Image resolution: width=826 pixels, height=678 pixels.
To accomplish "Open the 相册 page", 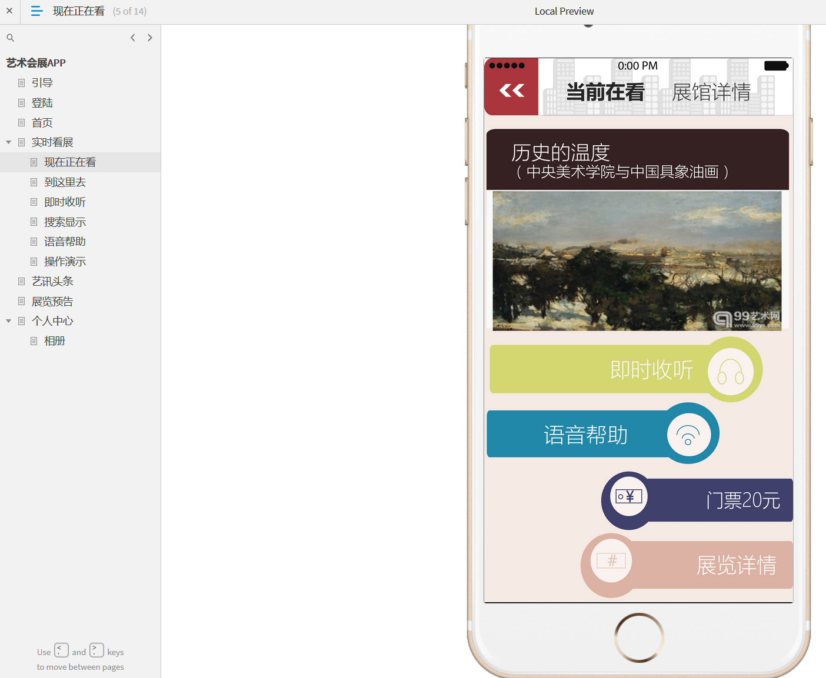I will click(x=55, y=341).
